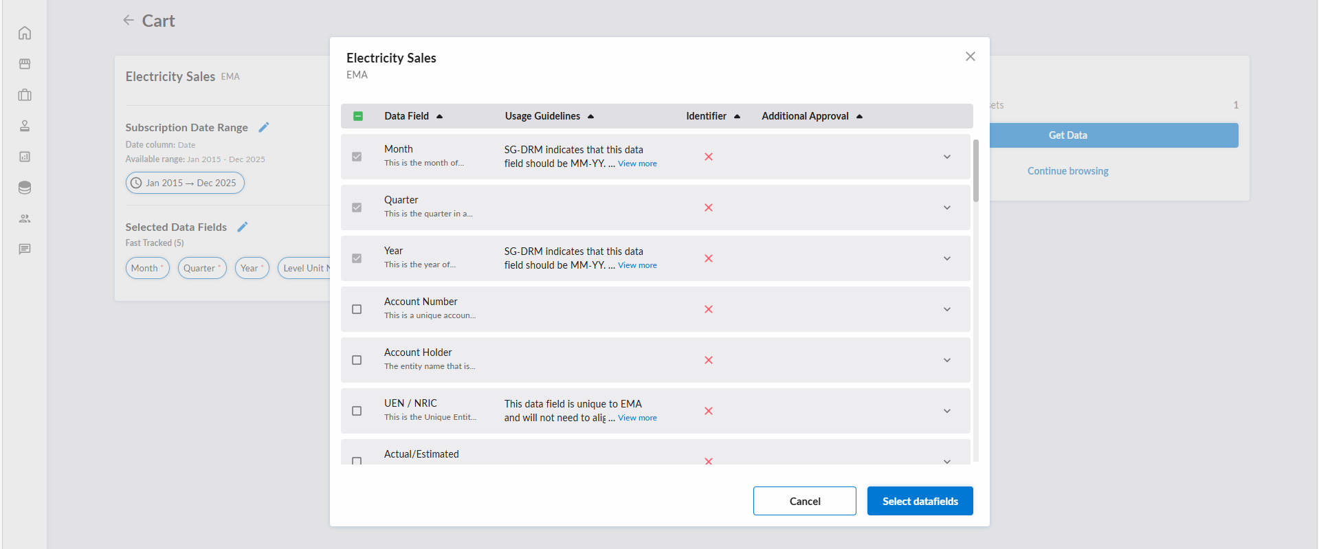Click View more in Year row
The image size is (1319, 549).
point(637,265)
